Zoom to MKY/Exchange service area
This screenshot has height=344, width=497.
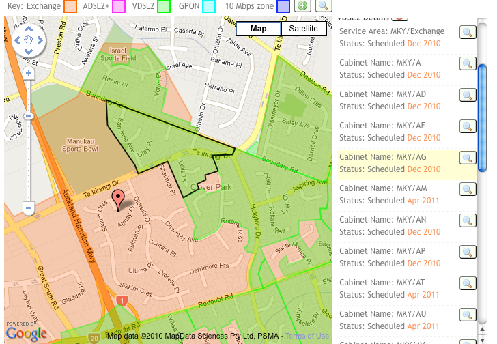click(468, 32)
